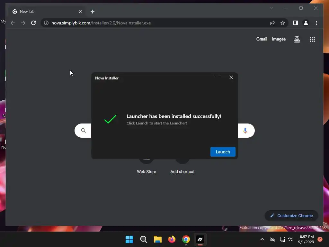
Task: Open Gmail link
Action: (x=262, y=39)
